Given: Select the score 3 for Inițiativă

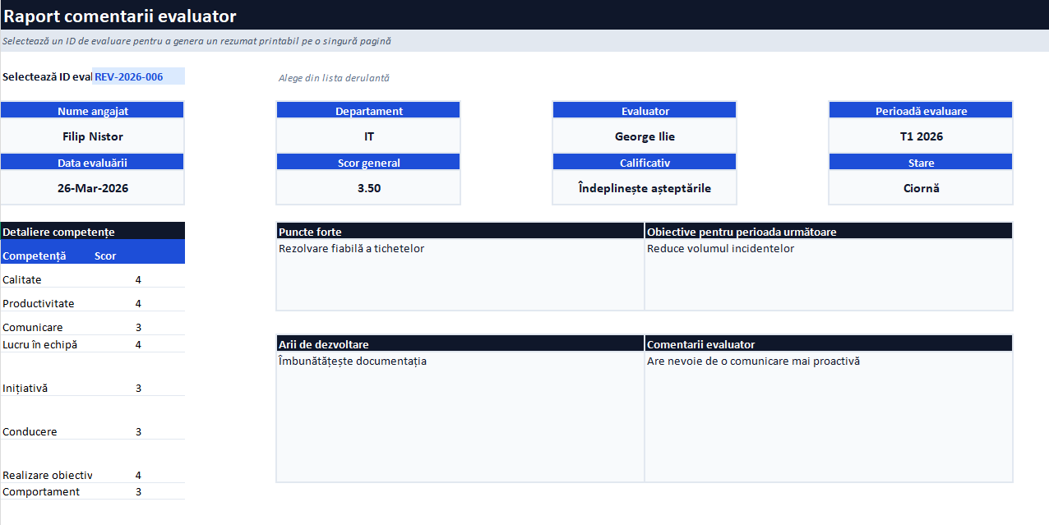Looking at the screenshot, I should point(138,388).
